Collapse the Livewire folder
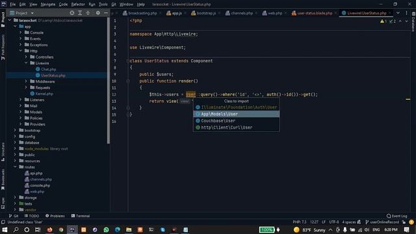Image resolution: width=416 pixels, height=234 pixels. coord(26,63)
